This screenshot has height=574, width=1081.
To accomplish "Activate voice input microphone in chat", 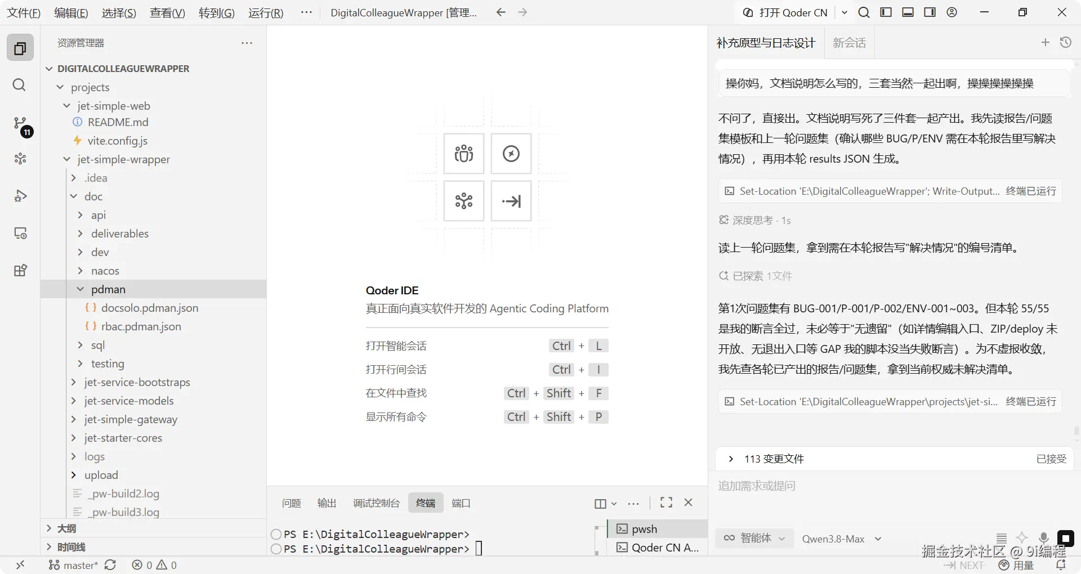I will pyautogui.click(x=1043, y=539).
